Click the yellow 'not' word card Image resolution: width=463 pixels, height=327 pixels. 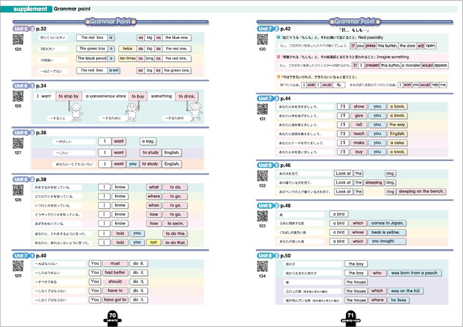[x=154, y=243]
